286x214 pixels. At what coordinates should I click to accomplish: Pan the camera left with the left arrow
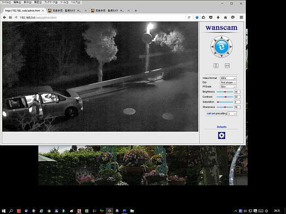[x=212, y=47]
